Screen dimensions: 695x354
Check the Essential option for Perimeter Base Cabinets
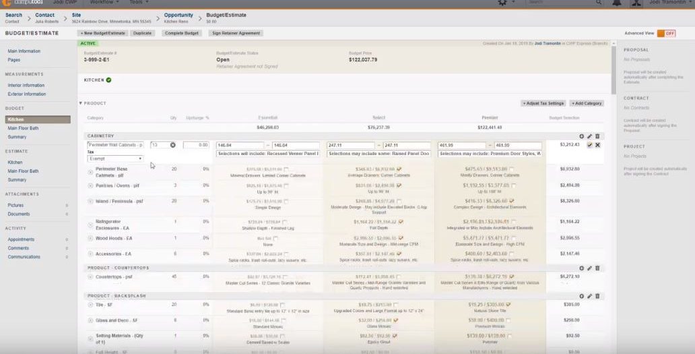tap(286, 169)
